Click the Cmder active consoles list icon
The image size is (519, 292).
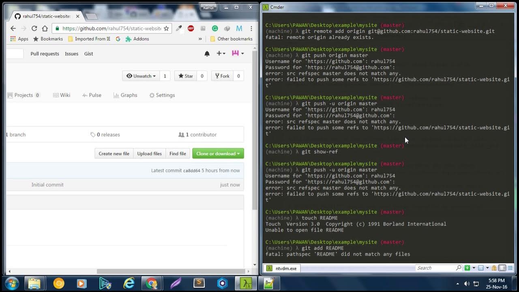click(x=481, y=268)
